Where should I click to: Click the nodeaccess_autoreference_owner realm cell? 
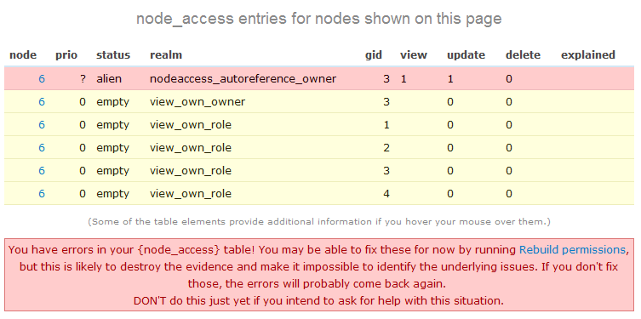tap(243, 79)
